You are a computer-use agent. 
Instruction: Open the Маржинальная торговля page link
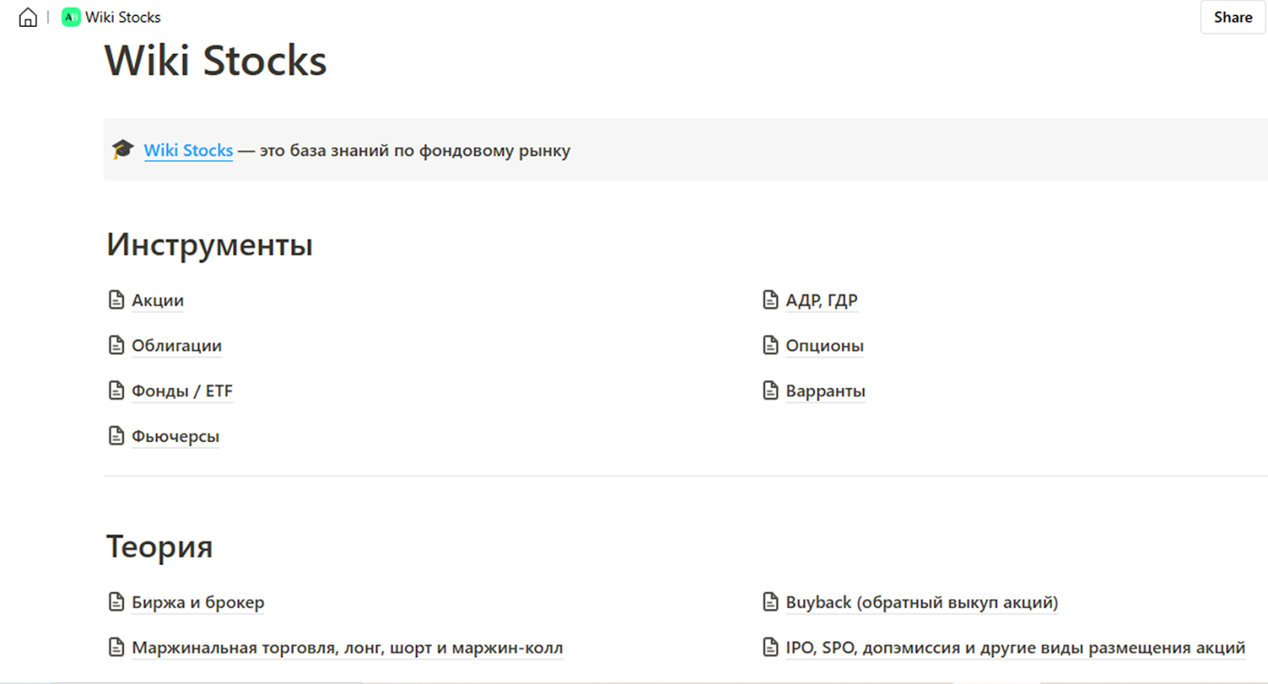tap(347, 648)
